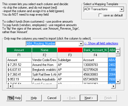Check the 'save as default' checkbox

tap(100, 15)
